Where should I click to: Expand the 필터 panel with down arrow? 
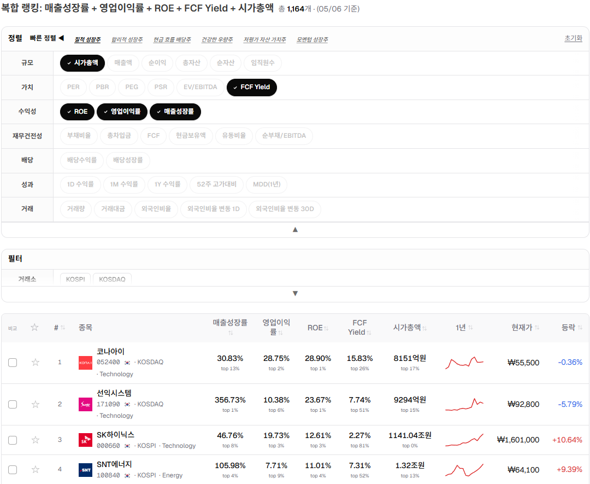(295, 294)
